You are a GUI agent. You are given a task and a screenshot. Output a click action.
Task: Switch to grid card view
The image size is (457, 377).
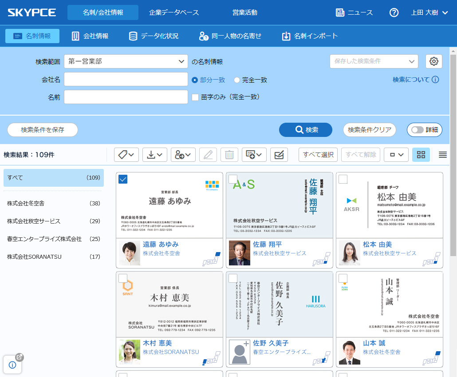pos(421,155)
